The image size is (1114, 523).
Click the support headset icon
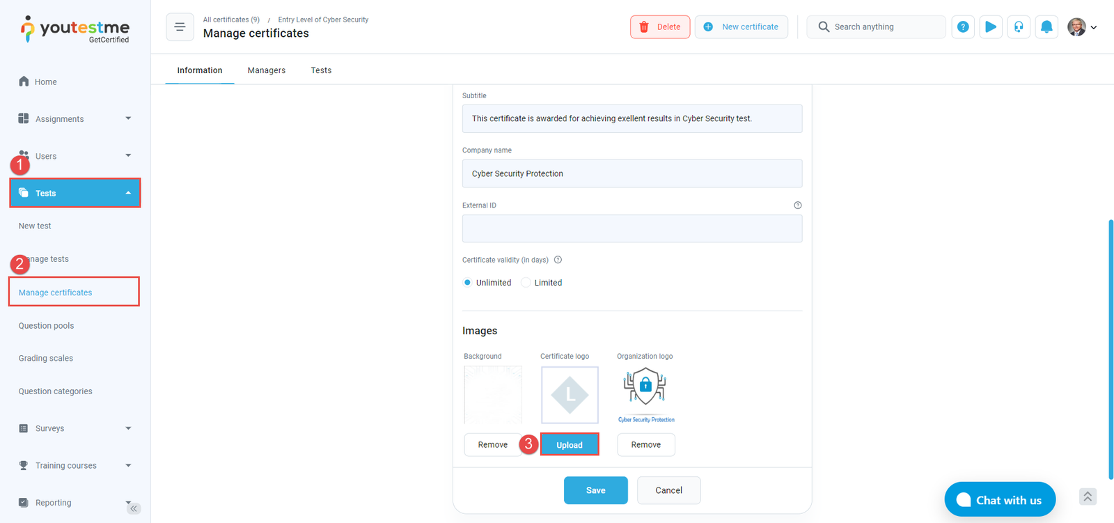click(x=1019, y=27)
